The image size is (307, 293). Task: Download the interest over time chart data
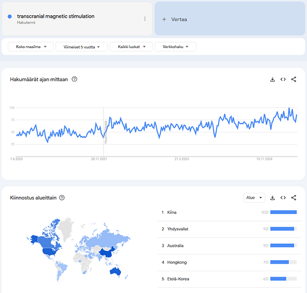tap(272, 79)
